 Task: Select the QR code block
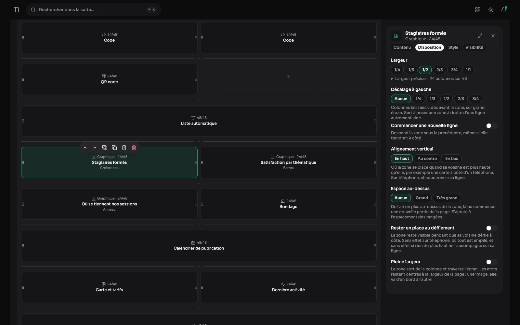click(x=109, y=79)
